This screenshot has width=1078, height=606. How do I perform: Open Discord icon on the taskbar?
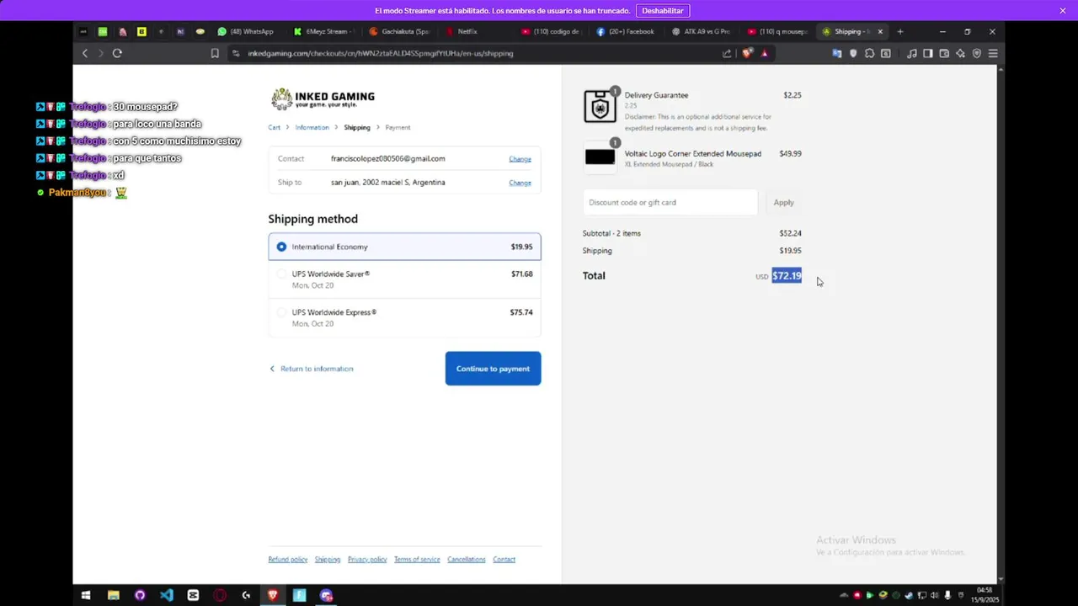[x=326, y=595]
